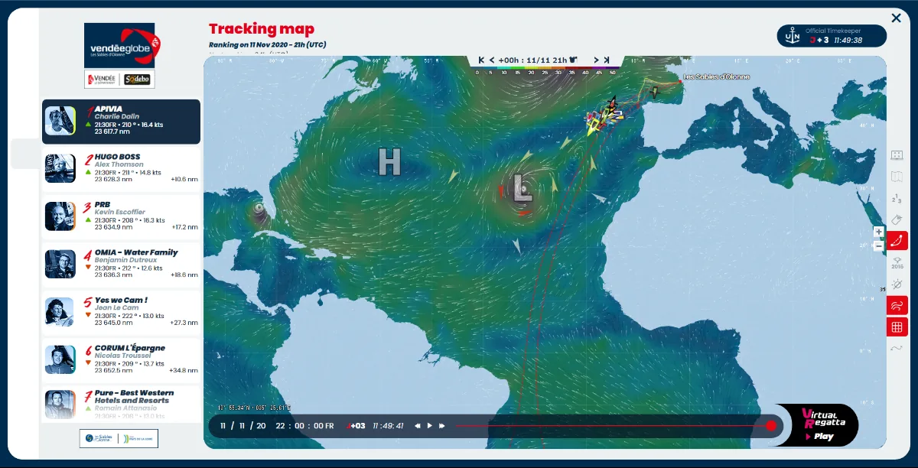Jump to last forecast step
This screenshot has width=918, height=468.
(606, 60)
